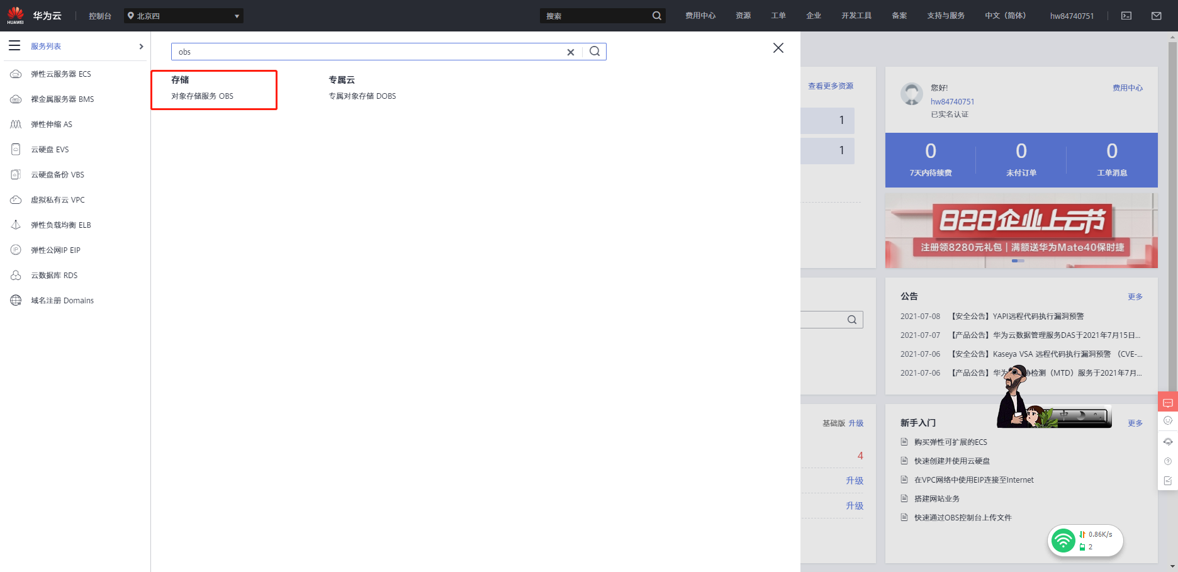Click 升级 beside 基础版
Viewport: 1178px width, 572px height.
pos(856,423)
